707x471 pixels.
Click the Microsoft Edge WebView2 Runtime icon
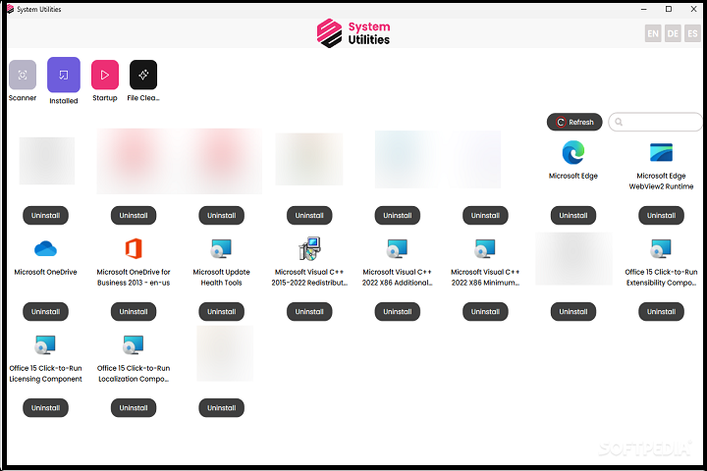pyautogui.click(x=661, y=153)
